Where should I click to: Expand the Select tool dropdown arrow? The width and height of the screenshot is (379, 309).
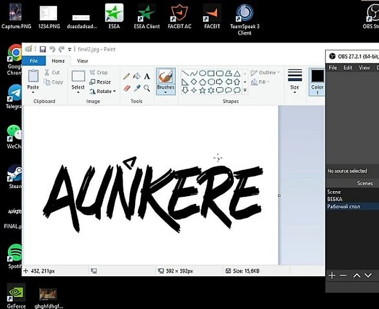click(78, 92)
